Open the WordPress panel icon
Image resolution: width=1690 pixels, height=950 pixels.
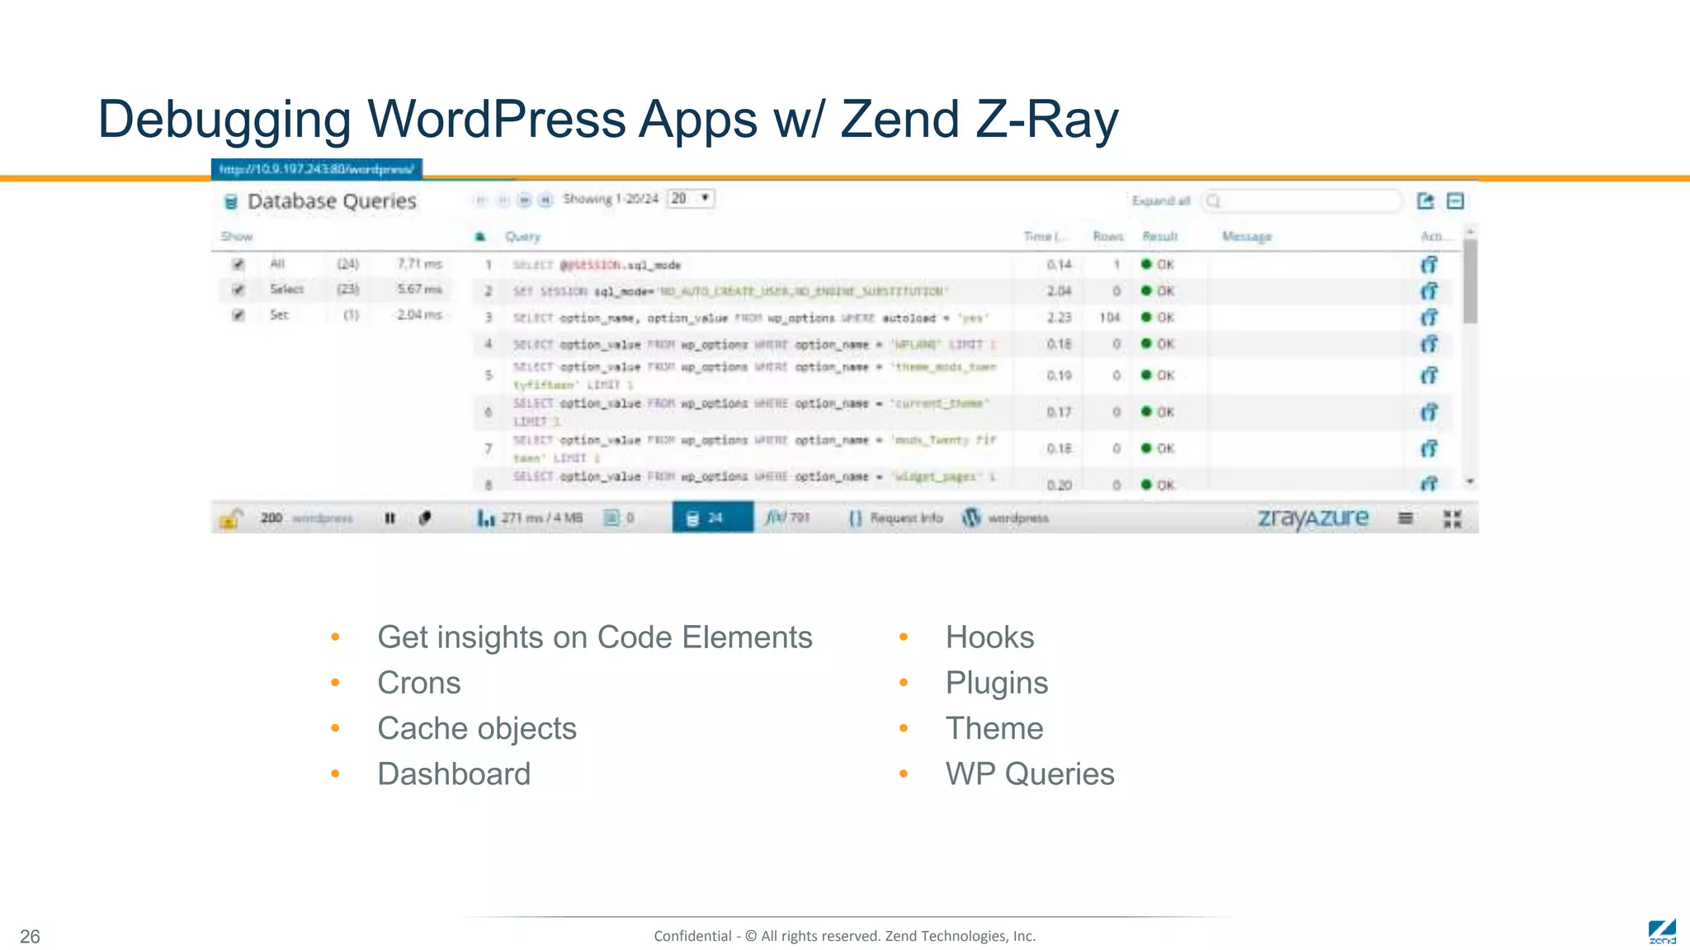coord(972,518)
